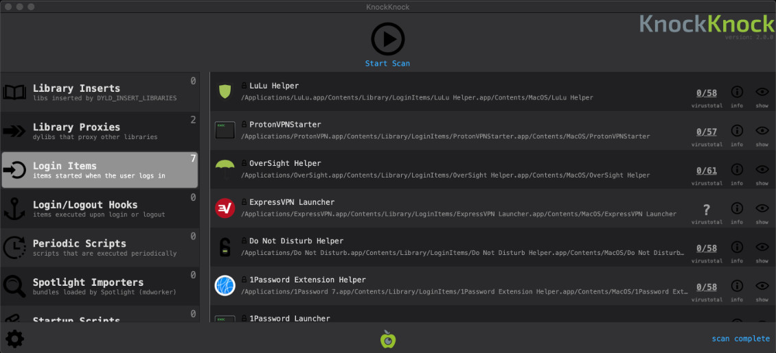Show ProtonVPNStarter in Finder via eye icon

(x=762, y=131)
